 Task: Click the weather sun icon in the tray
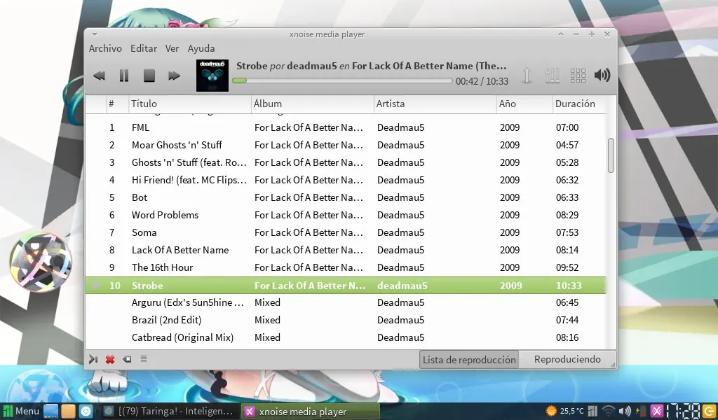551,412
